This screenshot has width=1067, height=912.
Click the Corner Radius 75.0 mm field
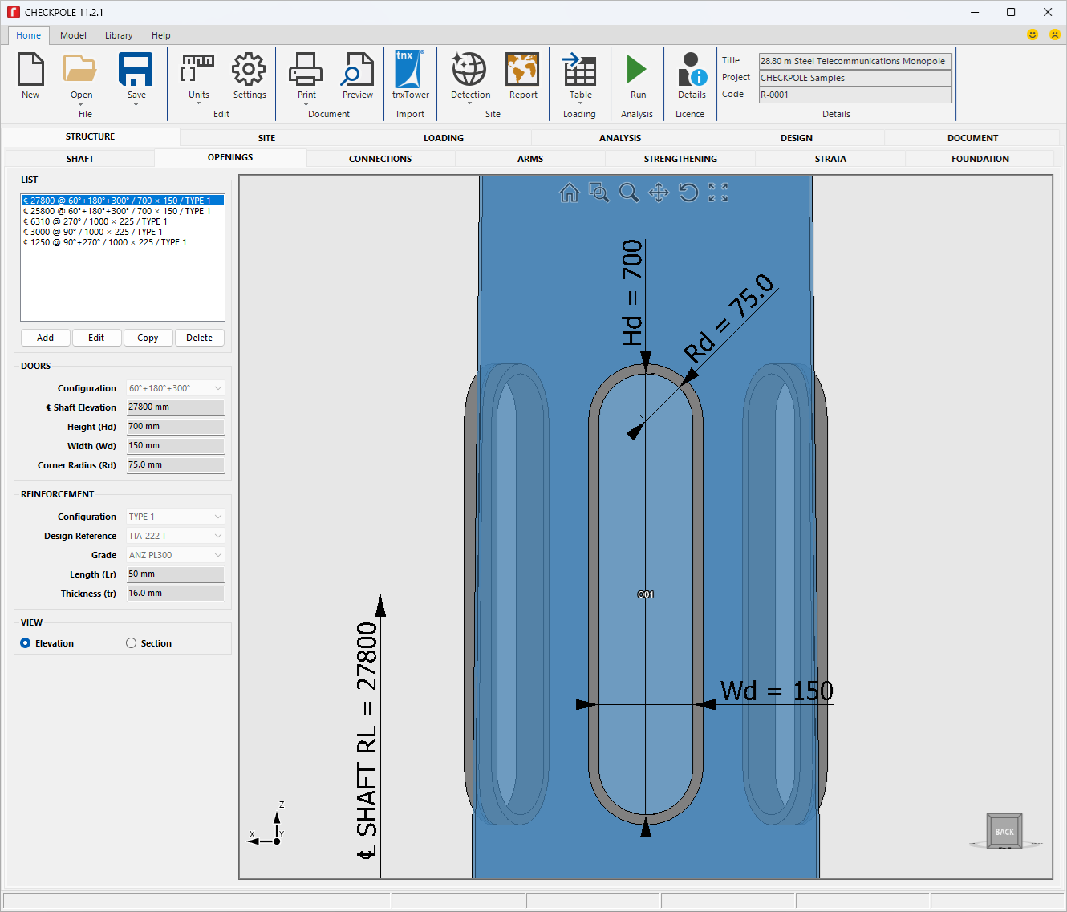click(x=175, y=465)
